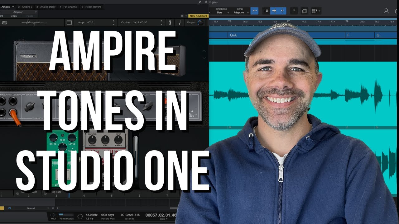Screen dimensions: 399x224
Task: Toggle power for the Big Fuzz pedal slot
Action: click(45, 193)
